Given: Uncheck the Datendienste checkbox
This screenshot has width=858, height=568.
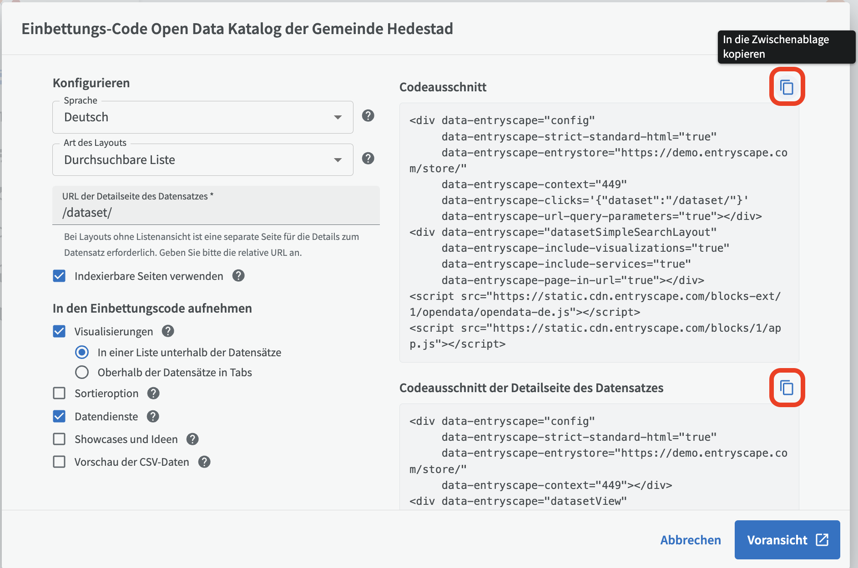Looking at the screenshot, I should pyautogui.click(x=59, y=416).
